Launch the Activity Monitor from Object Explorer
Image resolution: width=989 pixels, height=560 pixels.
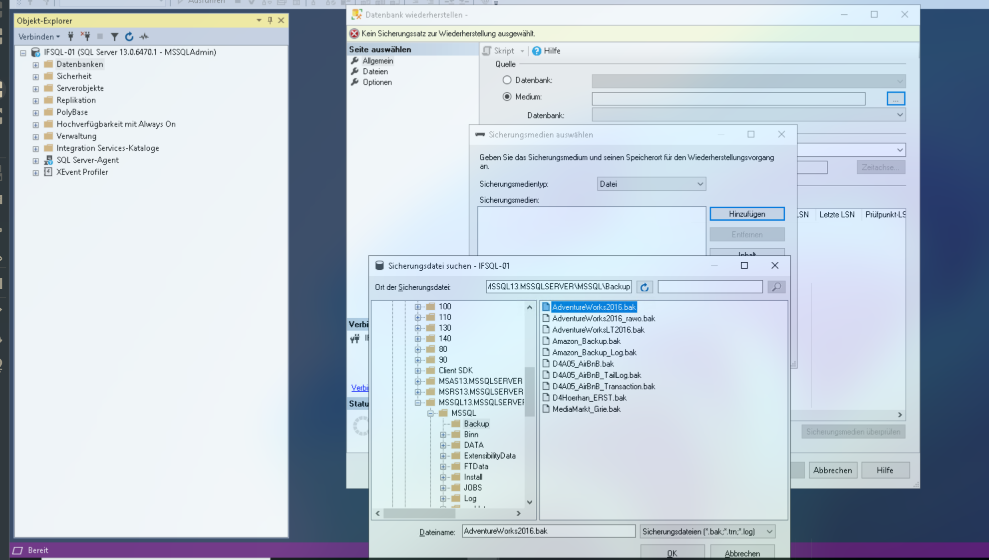144,36
